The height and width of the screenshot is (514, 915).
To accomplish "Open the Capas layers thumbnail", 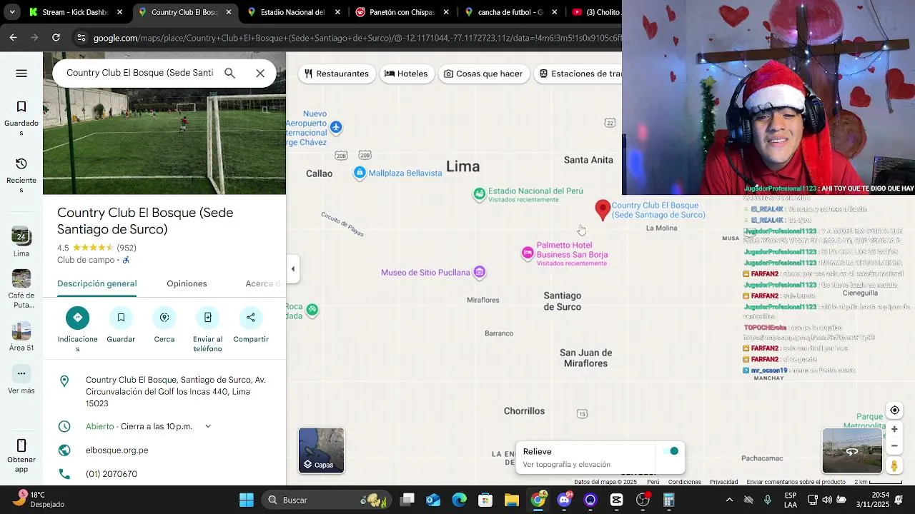I will (321, 450).
